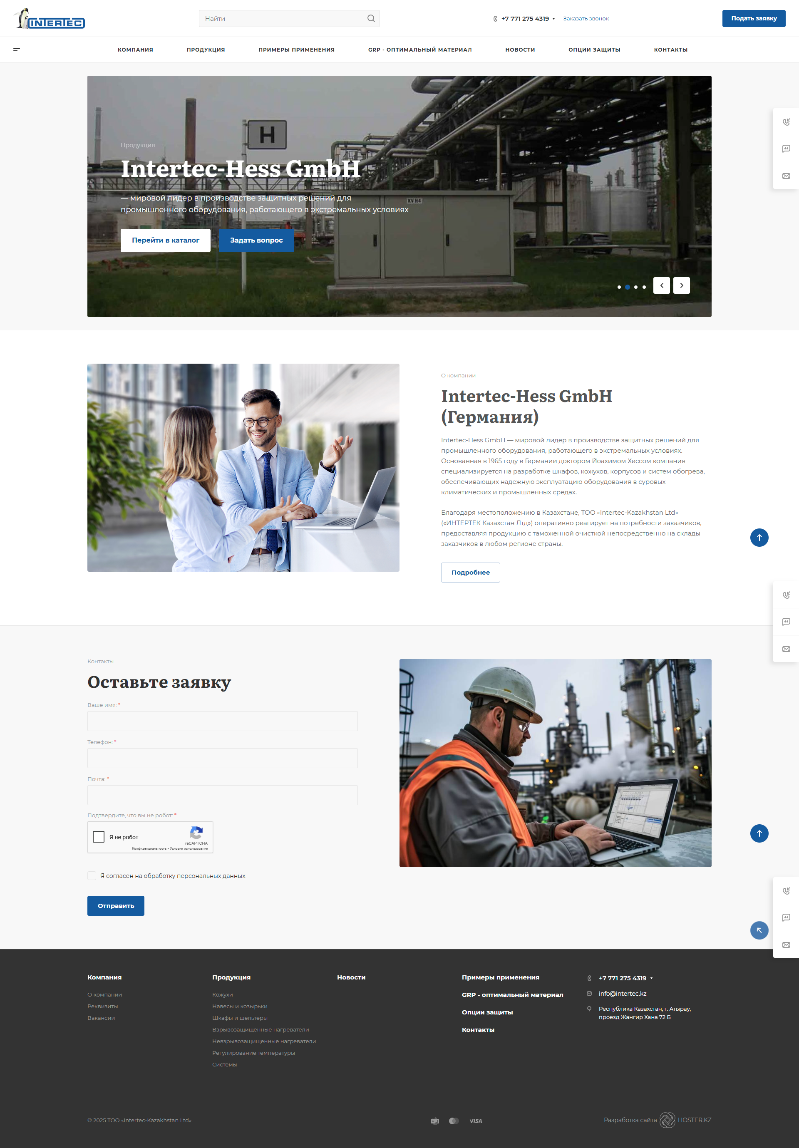
Task: Click the footer envelope icon by info@intertec.kz
Action: click(589, 994)
